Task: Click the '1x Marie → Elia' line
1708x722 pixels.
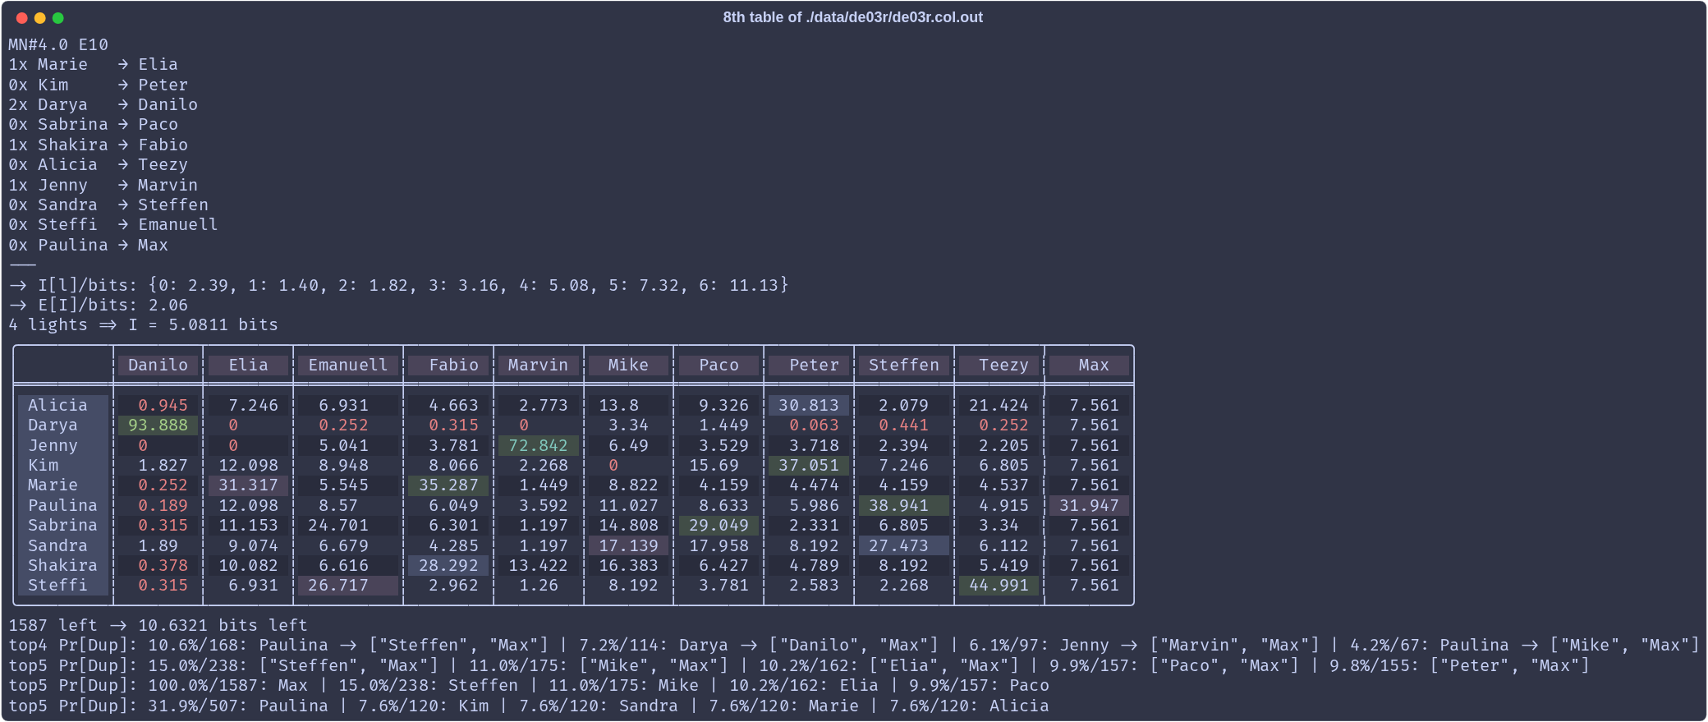Action: (x=93, y=64)
